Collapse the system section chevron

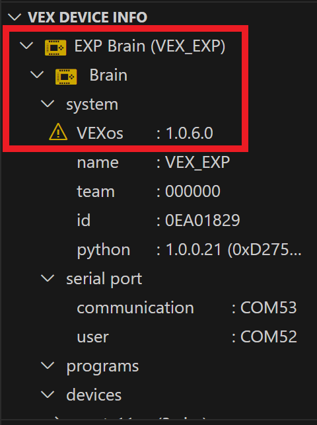click(x=48, y=104)
